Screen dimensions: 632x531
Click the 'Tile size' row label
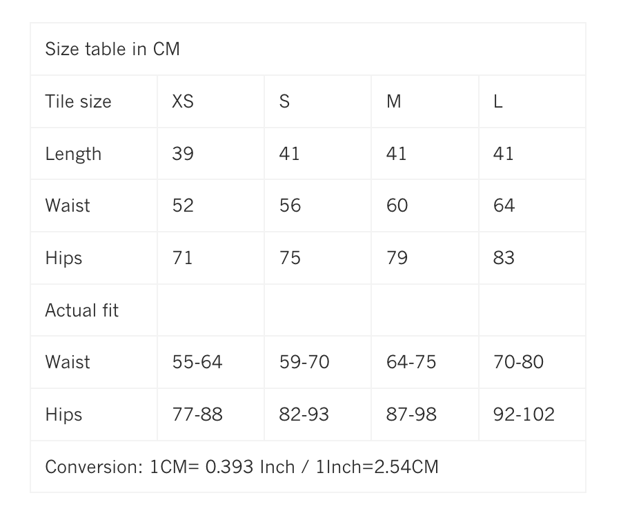[78, 101]
